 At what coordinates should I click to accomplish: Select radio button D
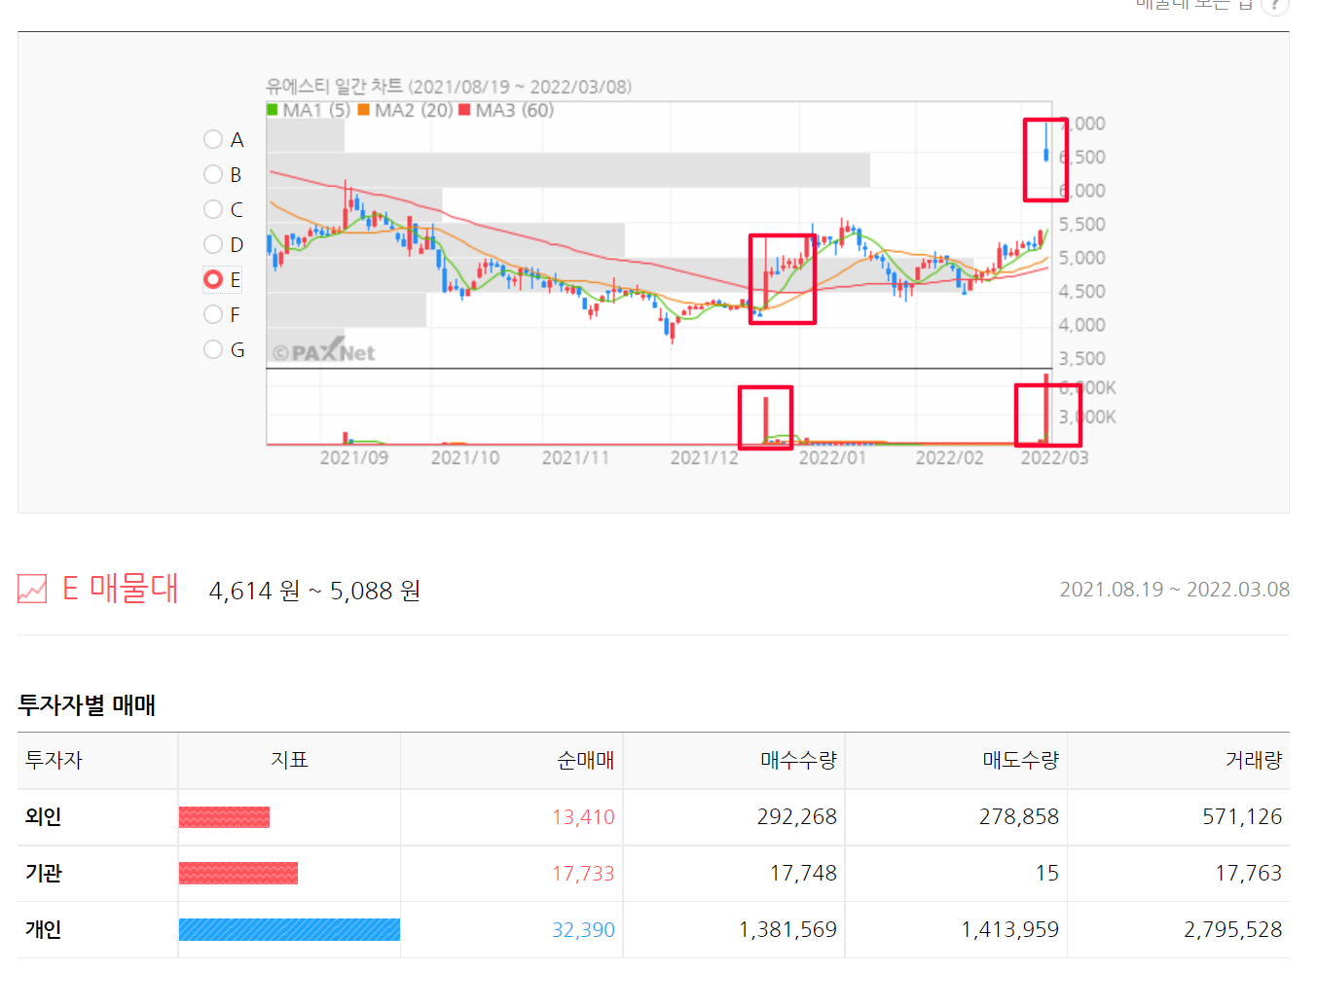click(213, 244)
